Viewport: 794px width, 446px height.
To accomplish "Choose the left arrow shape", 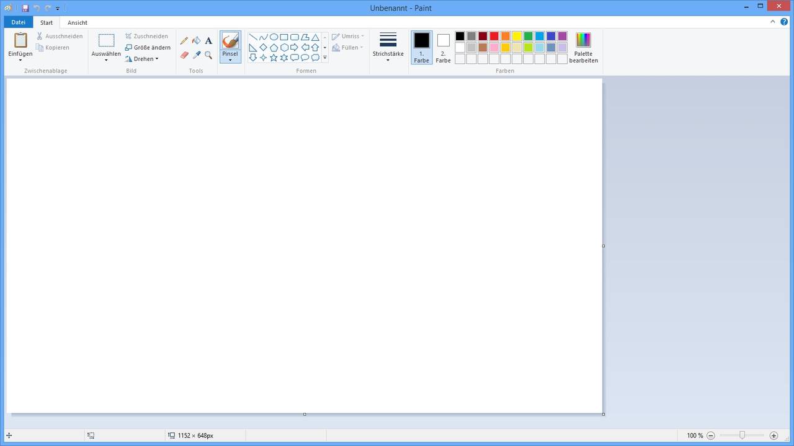I will (x=305, y=48).
